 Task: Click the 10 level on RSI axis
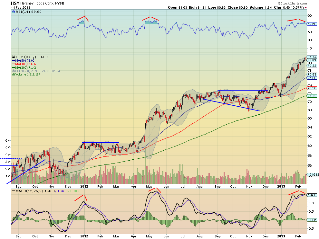[x=310, y=48]
